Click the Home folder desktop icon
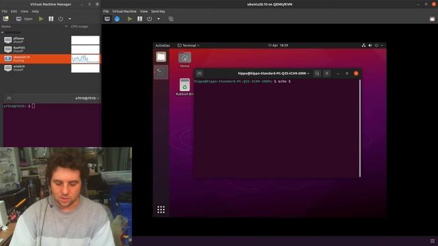 point(185,59)
